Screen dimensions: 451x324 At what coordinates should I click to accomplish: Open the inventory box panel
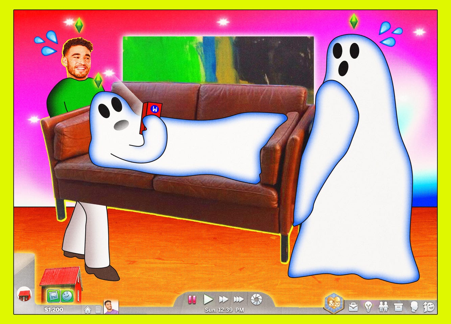(399, 307)
